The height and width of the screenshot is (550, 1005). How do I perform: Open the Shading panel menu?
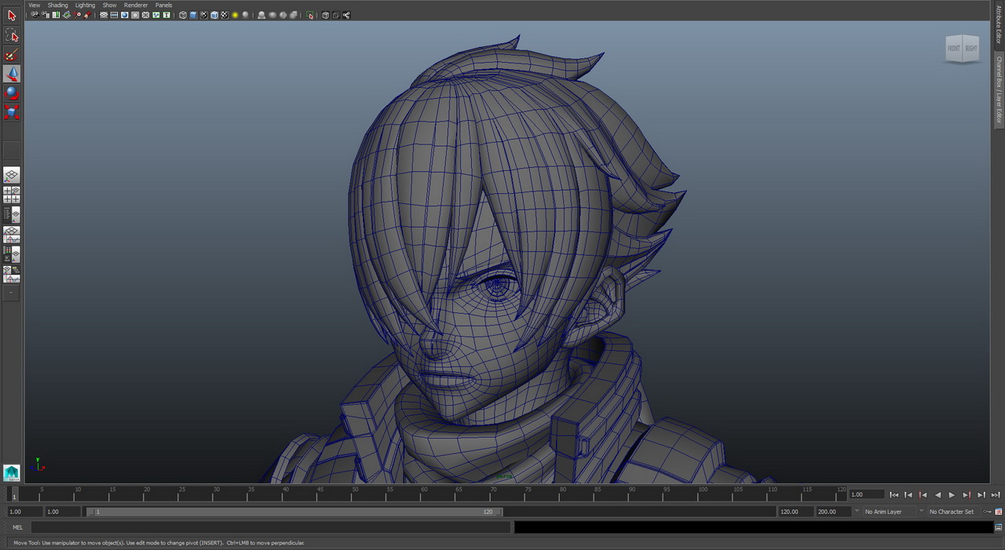(57, 5)
